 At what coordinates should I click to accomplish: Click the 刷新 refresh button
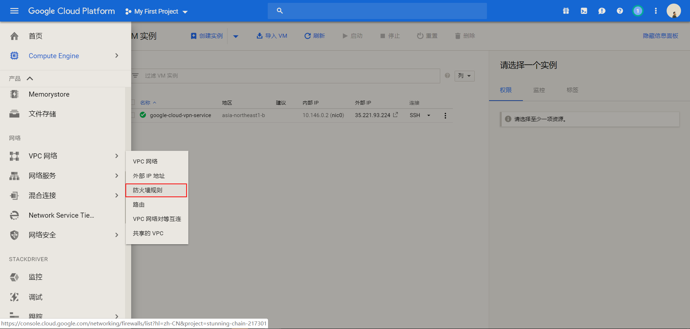[314, 36]
